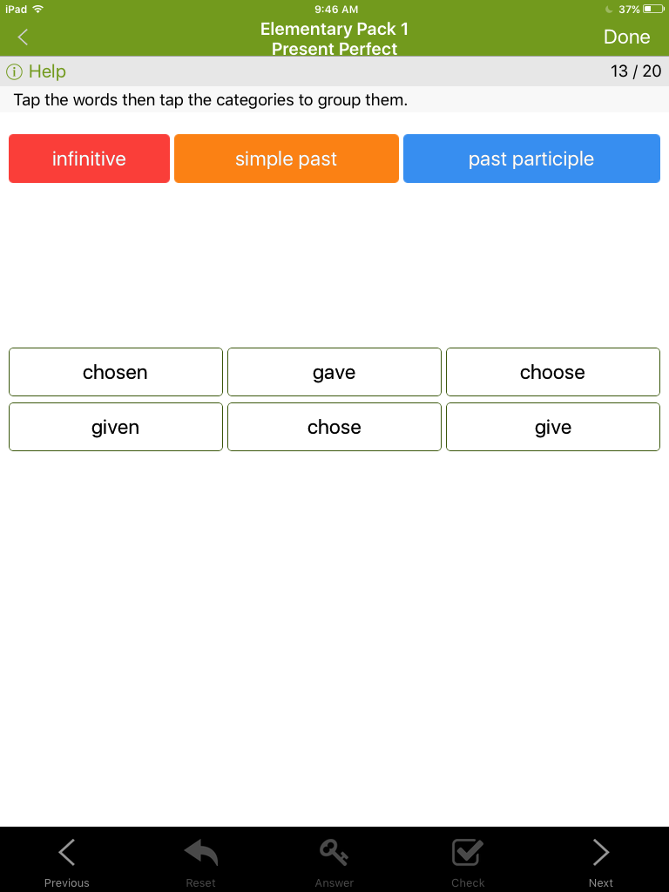Go to the previous question
669x892 pixels.
(67, 861)
